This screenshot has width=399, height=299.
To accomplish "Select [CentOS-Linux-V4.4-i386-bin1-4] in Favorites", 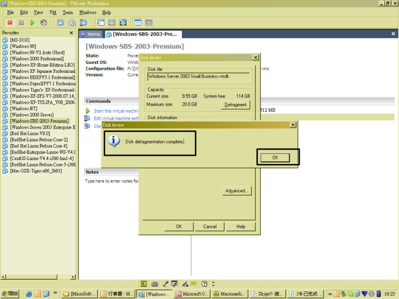I will 42,158.
